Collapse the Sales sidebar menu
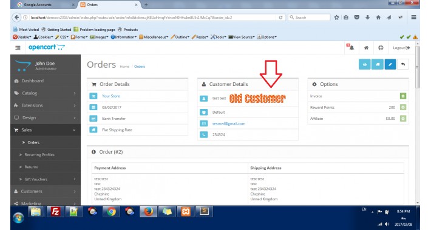431x230 pixels. [46, 130]
